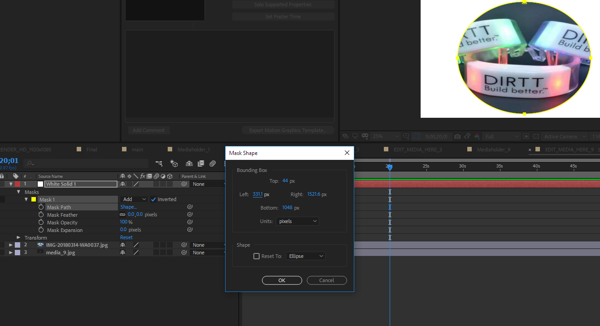600x326 pixels.
Task: Open the Show Channel color management icon
Action: point(477,137)
